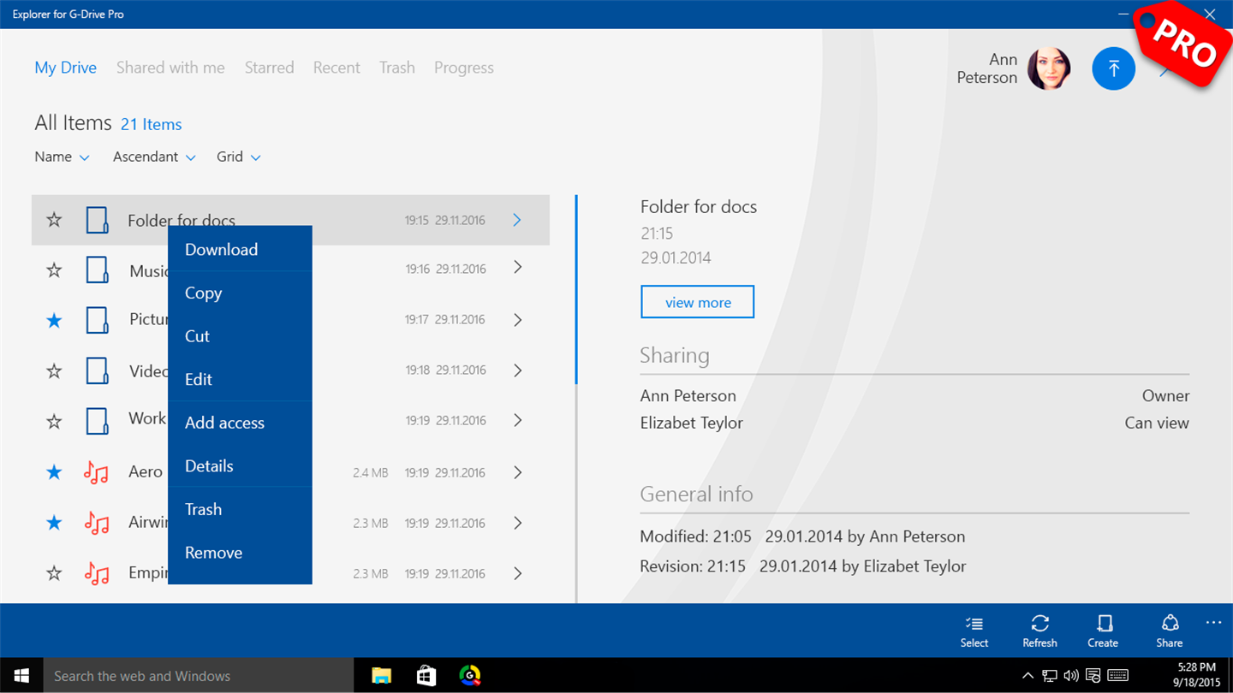Image resolution: width=1233 pixels, height=693 pixels.
Task: Toggle the star on the 19:16 Music row
Action: click(54, 270)
